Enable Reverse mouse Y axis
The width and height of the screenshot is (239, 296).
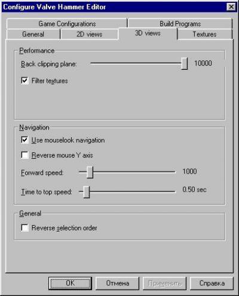[24, 155]
